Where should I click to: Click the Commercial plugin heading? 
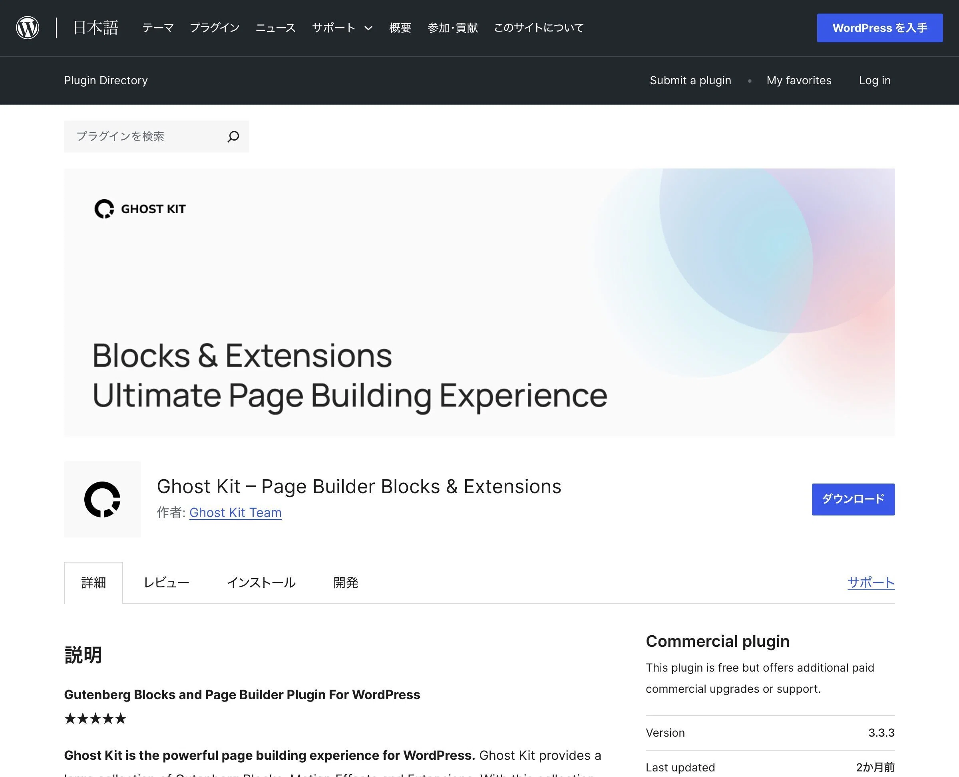coord(718,641)
